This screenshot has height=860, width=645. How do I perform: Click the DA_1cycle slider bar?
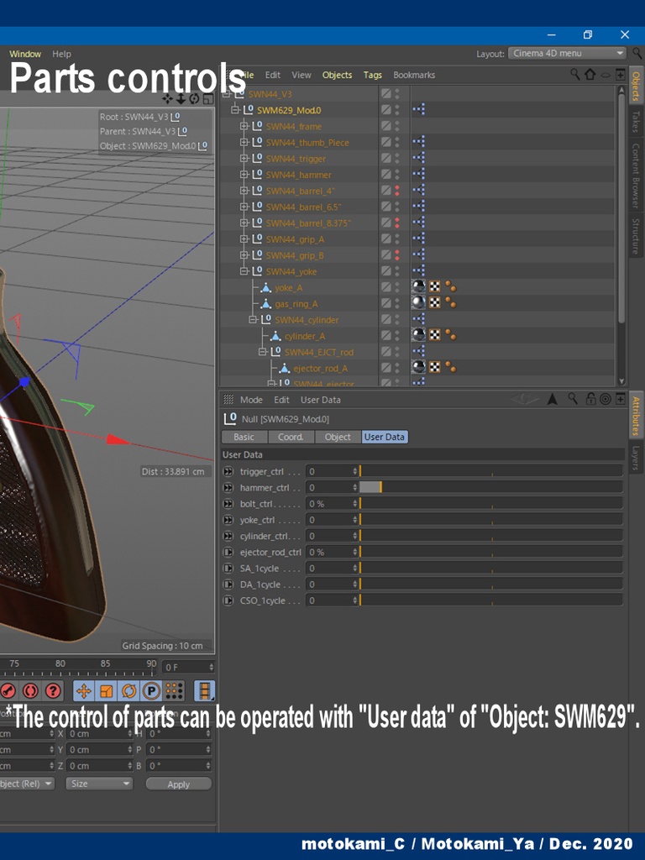tap(490, 585)
